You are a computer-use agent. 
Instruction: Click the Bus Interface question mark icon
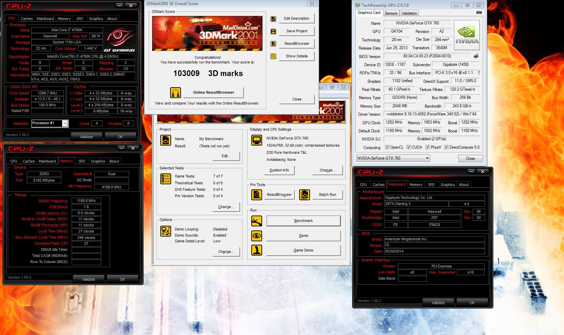pyautogui.click(x=479, y=73)
